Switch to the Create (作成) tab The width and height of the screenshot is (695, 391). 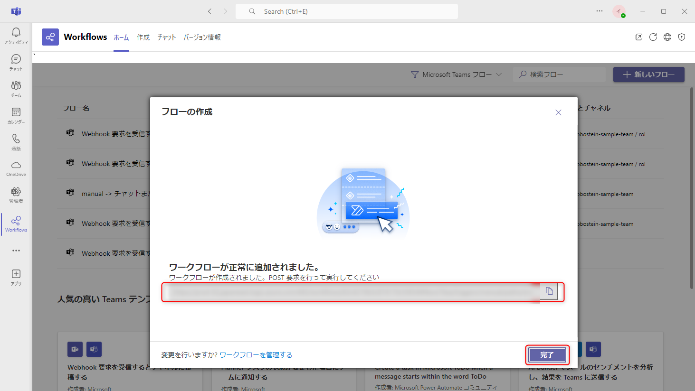click(x=143, y=37)
